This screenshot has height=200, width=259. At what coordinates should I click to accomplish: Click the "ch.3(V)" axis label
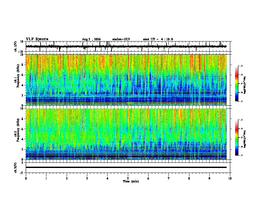point(16,168)
